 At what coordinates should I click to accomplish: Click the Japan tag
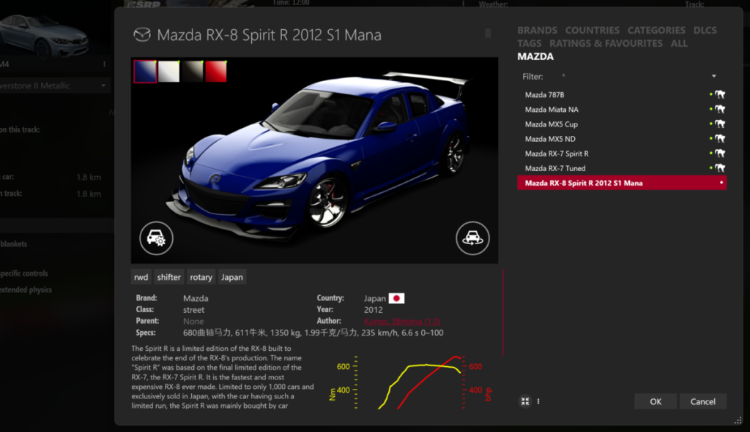(232, 277)
